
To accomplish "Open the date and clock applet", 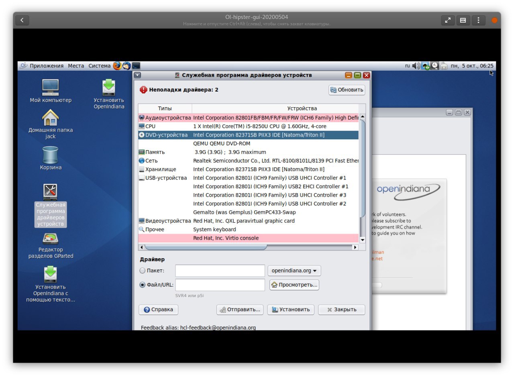I will coord(472,66).
